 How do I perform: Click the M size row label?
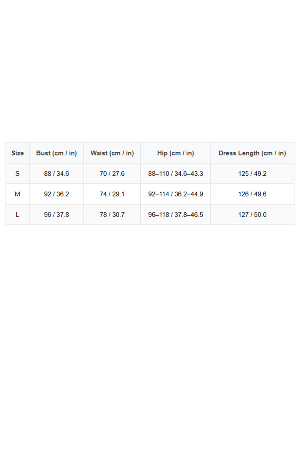(17, 194)
